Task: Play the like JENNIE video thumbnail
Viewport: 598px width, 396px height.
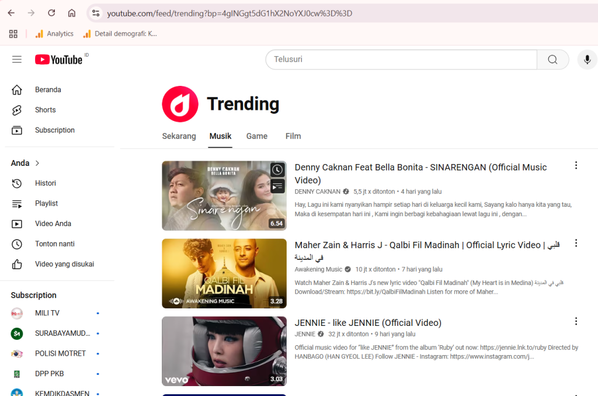Action: [224, 352]
